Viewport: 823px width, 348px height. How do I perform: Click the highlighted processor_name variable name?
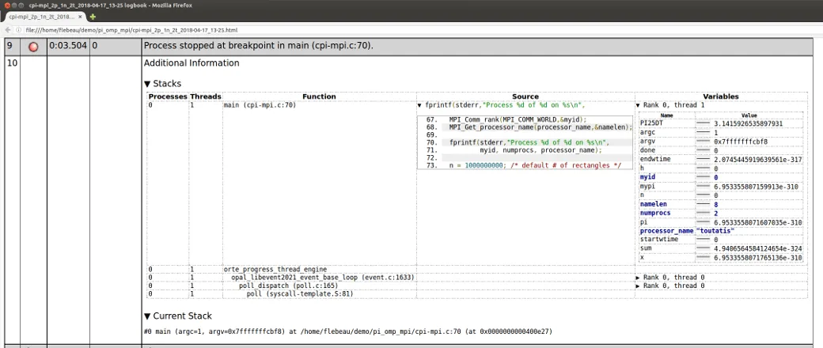click(x=666, y=231)
